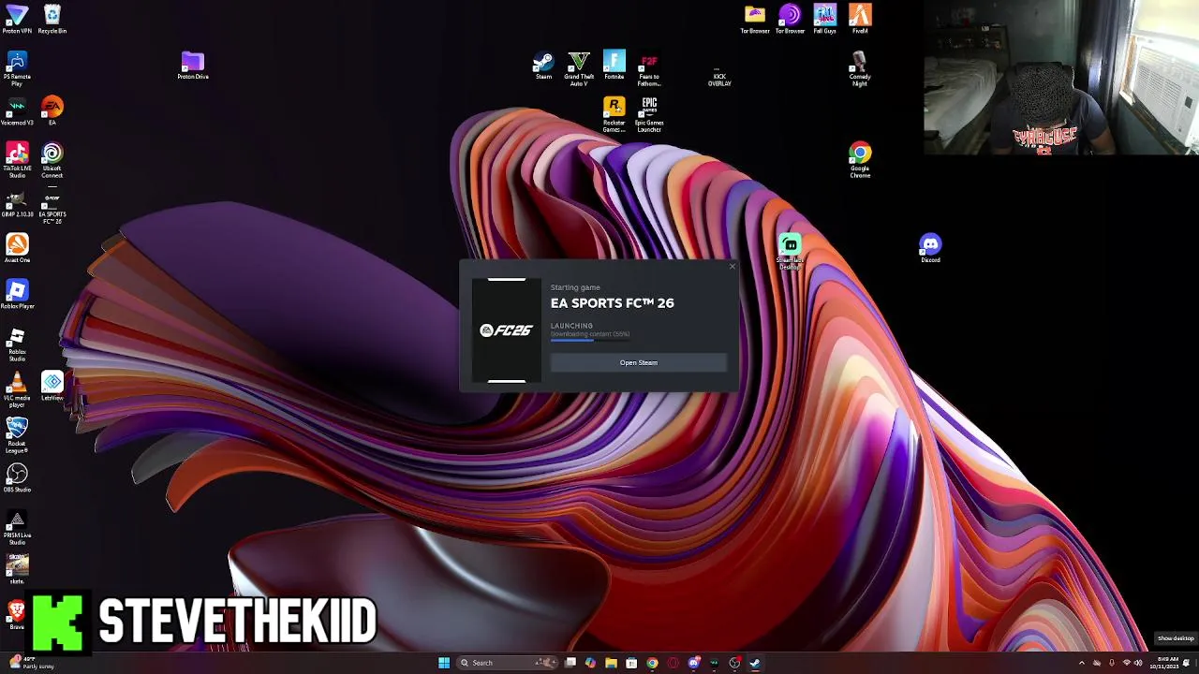Open the Proton VPN desktop shortcut
This screenshot has height=674, width=1199.
17,19
